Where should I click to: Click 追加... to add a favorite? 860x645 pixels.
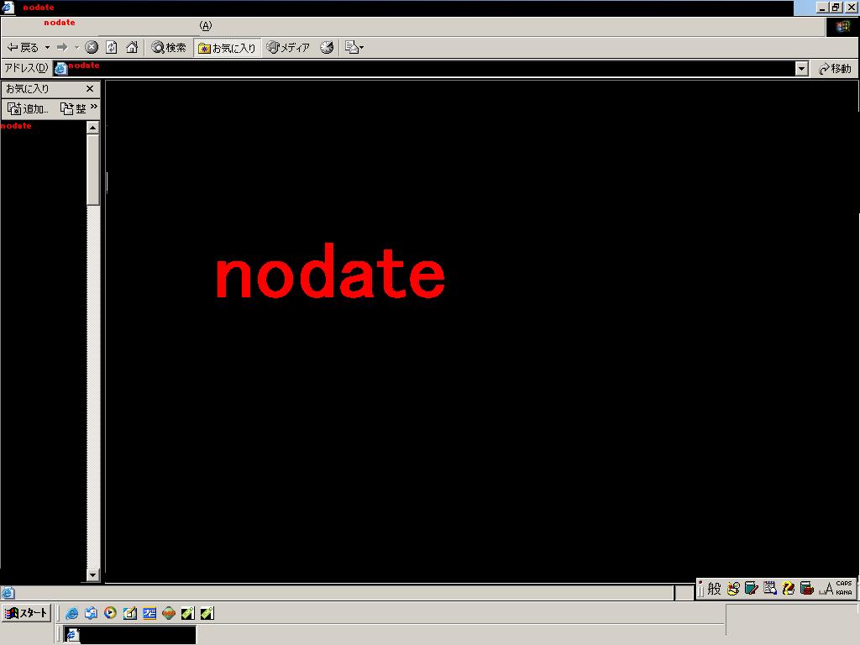click(28, 108)
